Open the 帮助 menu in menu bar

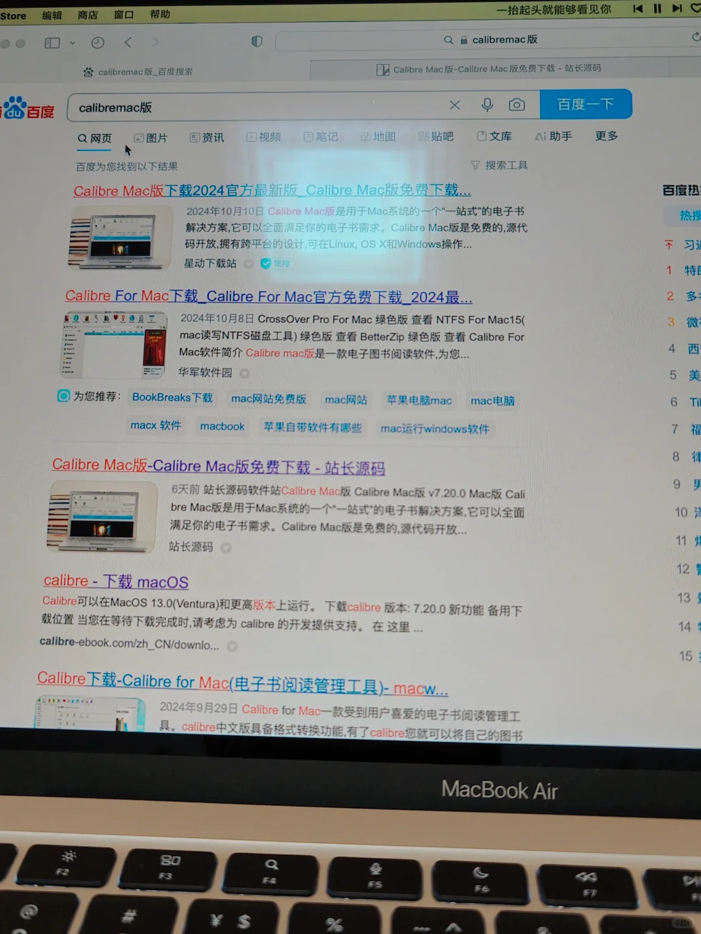coord(160,14)
